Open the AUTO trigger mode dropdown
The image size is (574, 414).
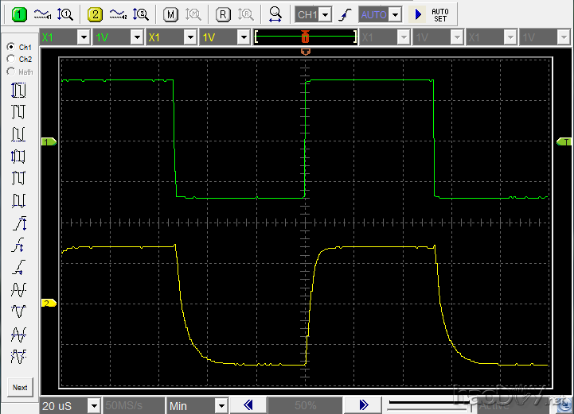394,14
